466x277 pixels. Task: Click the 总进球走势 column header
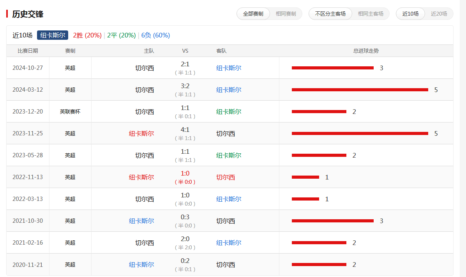[x=366, y=51]
